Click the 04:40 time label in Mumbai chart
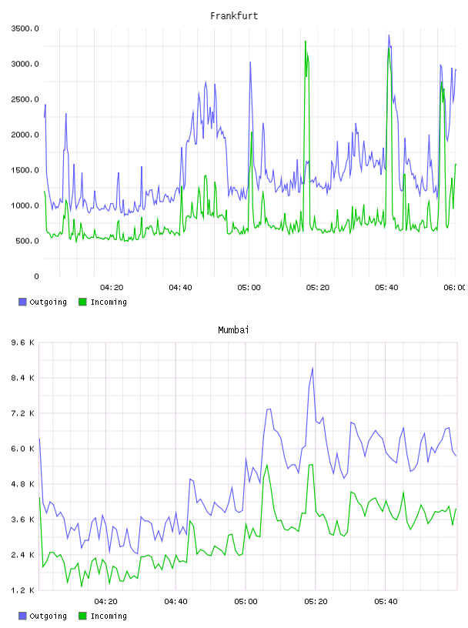 (x=175, y=602)
